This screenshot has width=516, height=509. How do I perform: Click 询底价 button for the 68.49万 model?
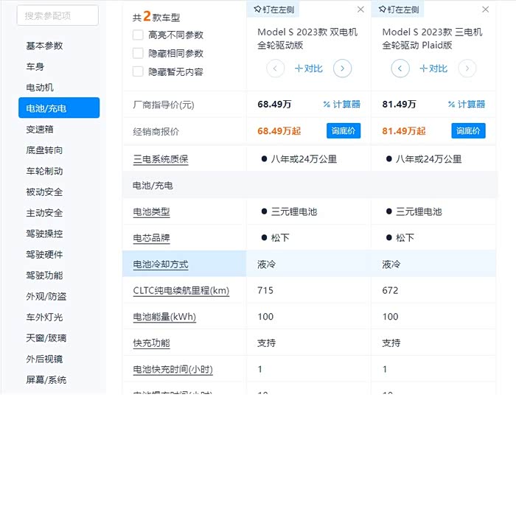[x=344, y=131]
